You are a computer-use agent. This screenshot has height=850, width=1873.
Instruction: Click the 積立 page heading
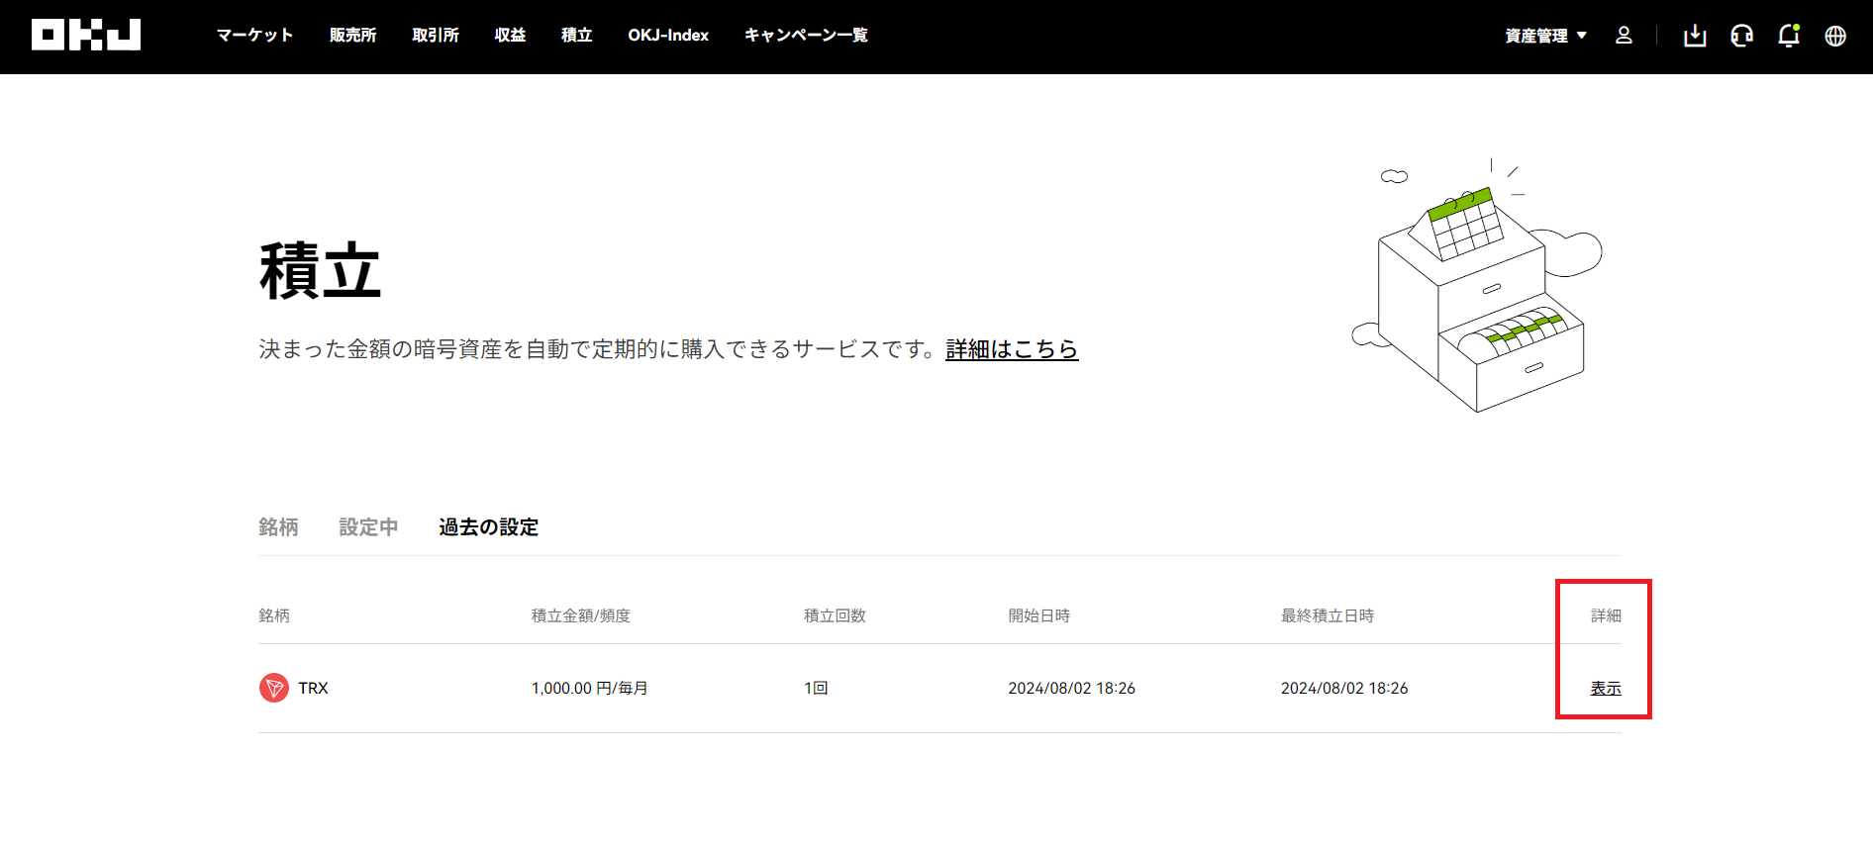tap(320, 271)
